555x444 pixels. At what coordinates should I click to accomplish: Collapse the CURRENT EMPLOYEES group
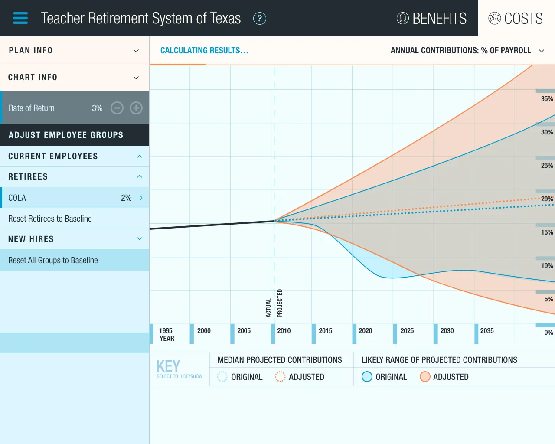pyautogui.click(x=75, y=156)
